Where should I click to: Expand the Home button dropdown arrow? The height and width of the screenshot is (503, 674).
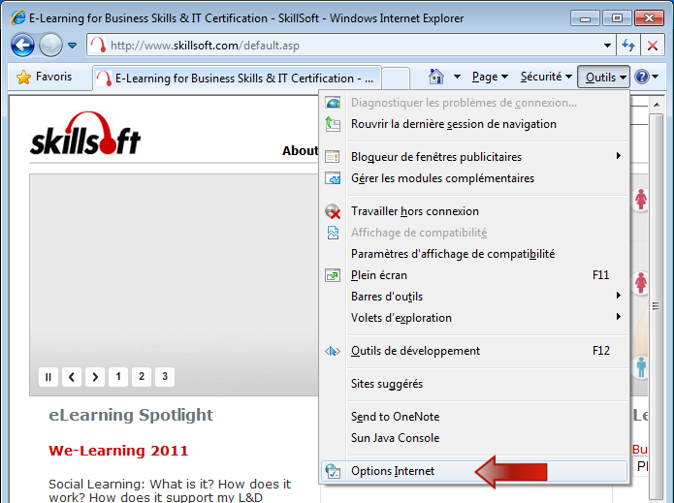pos(457,77)
